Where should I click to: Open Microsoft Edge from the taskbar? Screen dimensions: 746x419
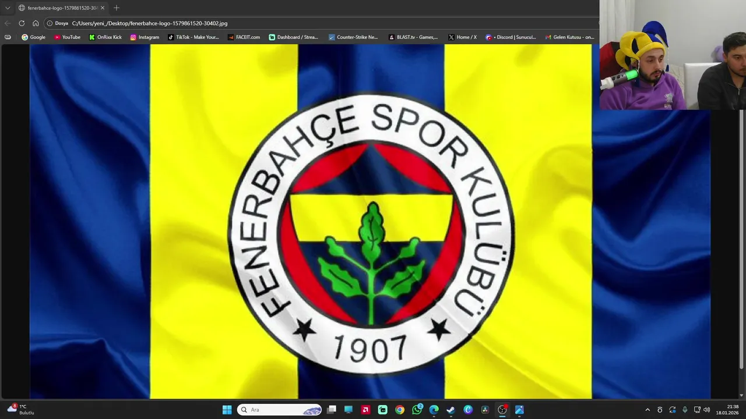click(x=434, y=410)
